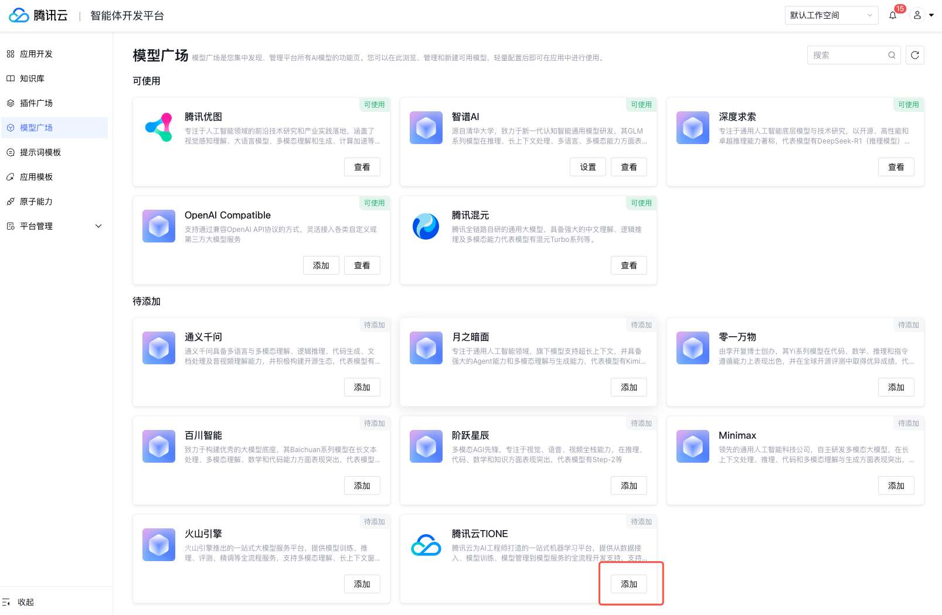Viewport: 942px width, 615px height.
Task: Click the 待添加 tag on 通义千问 card
Action: (375, 325)
